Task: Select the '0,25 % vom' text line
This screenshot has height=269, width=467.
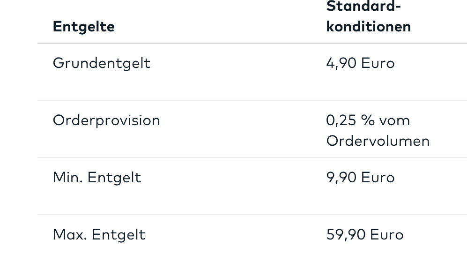Action: (x=368, y=120)
